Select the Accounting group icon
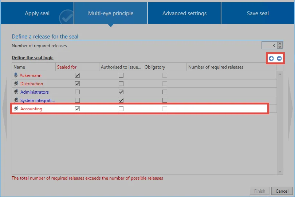This screenshot has width=295, height=197. [x=16, y=108]
